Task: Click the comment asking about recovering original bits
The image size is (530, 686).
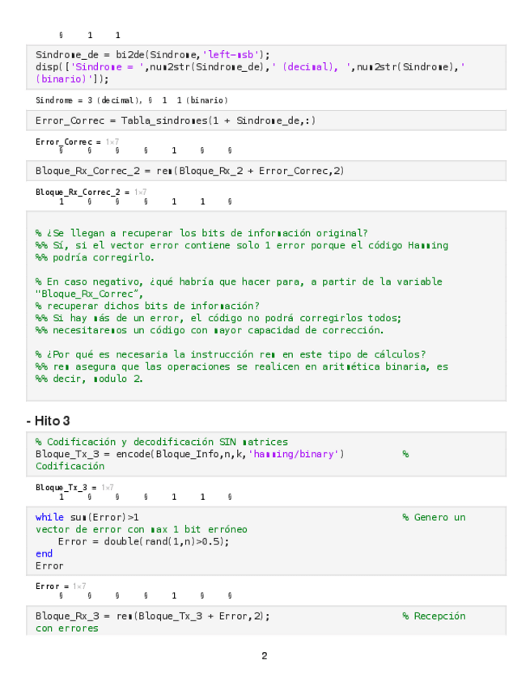Action: (201, 233)
